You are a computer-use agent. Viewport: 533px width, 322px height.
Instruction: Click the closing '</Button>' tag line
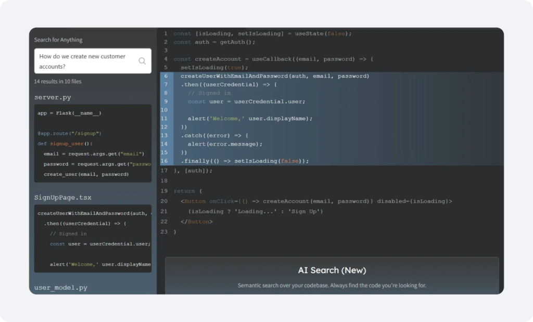pyautogui.click(x=197, y=222)
